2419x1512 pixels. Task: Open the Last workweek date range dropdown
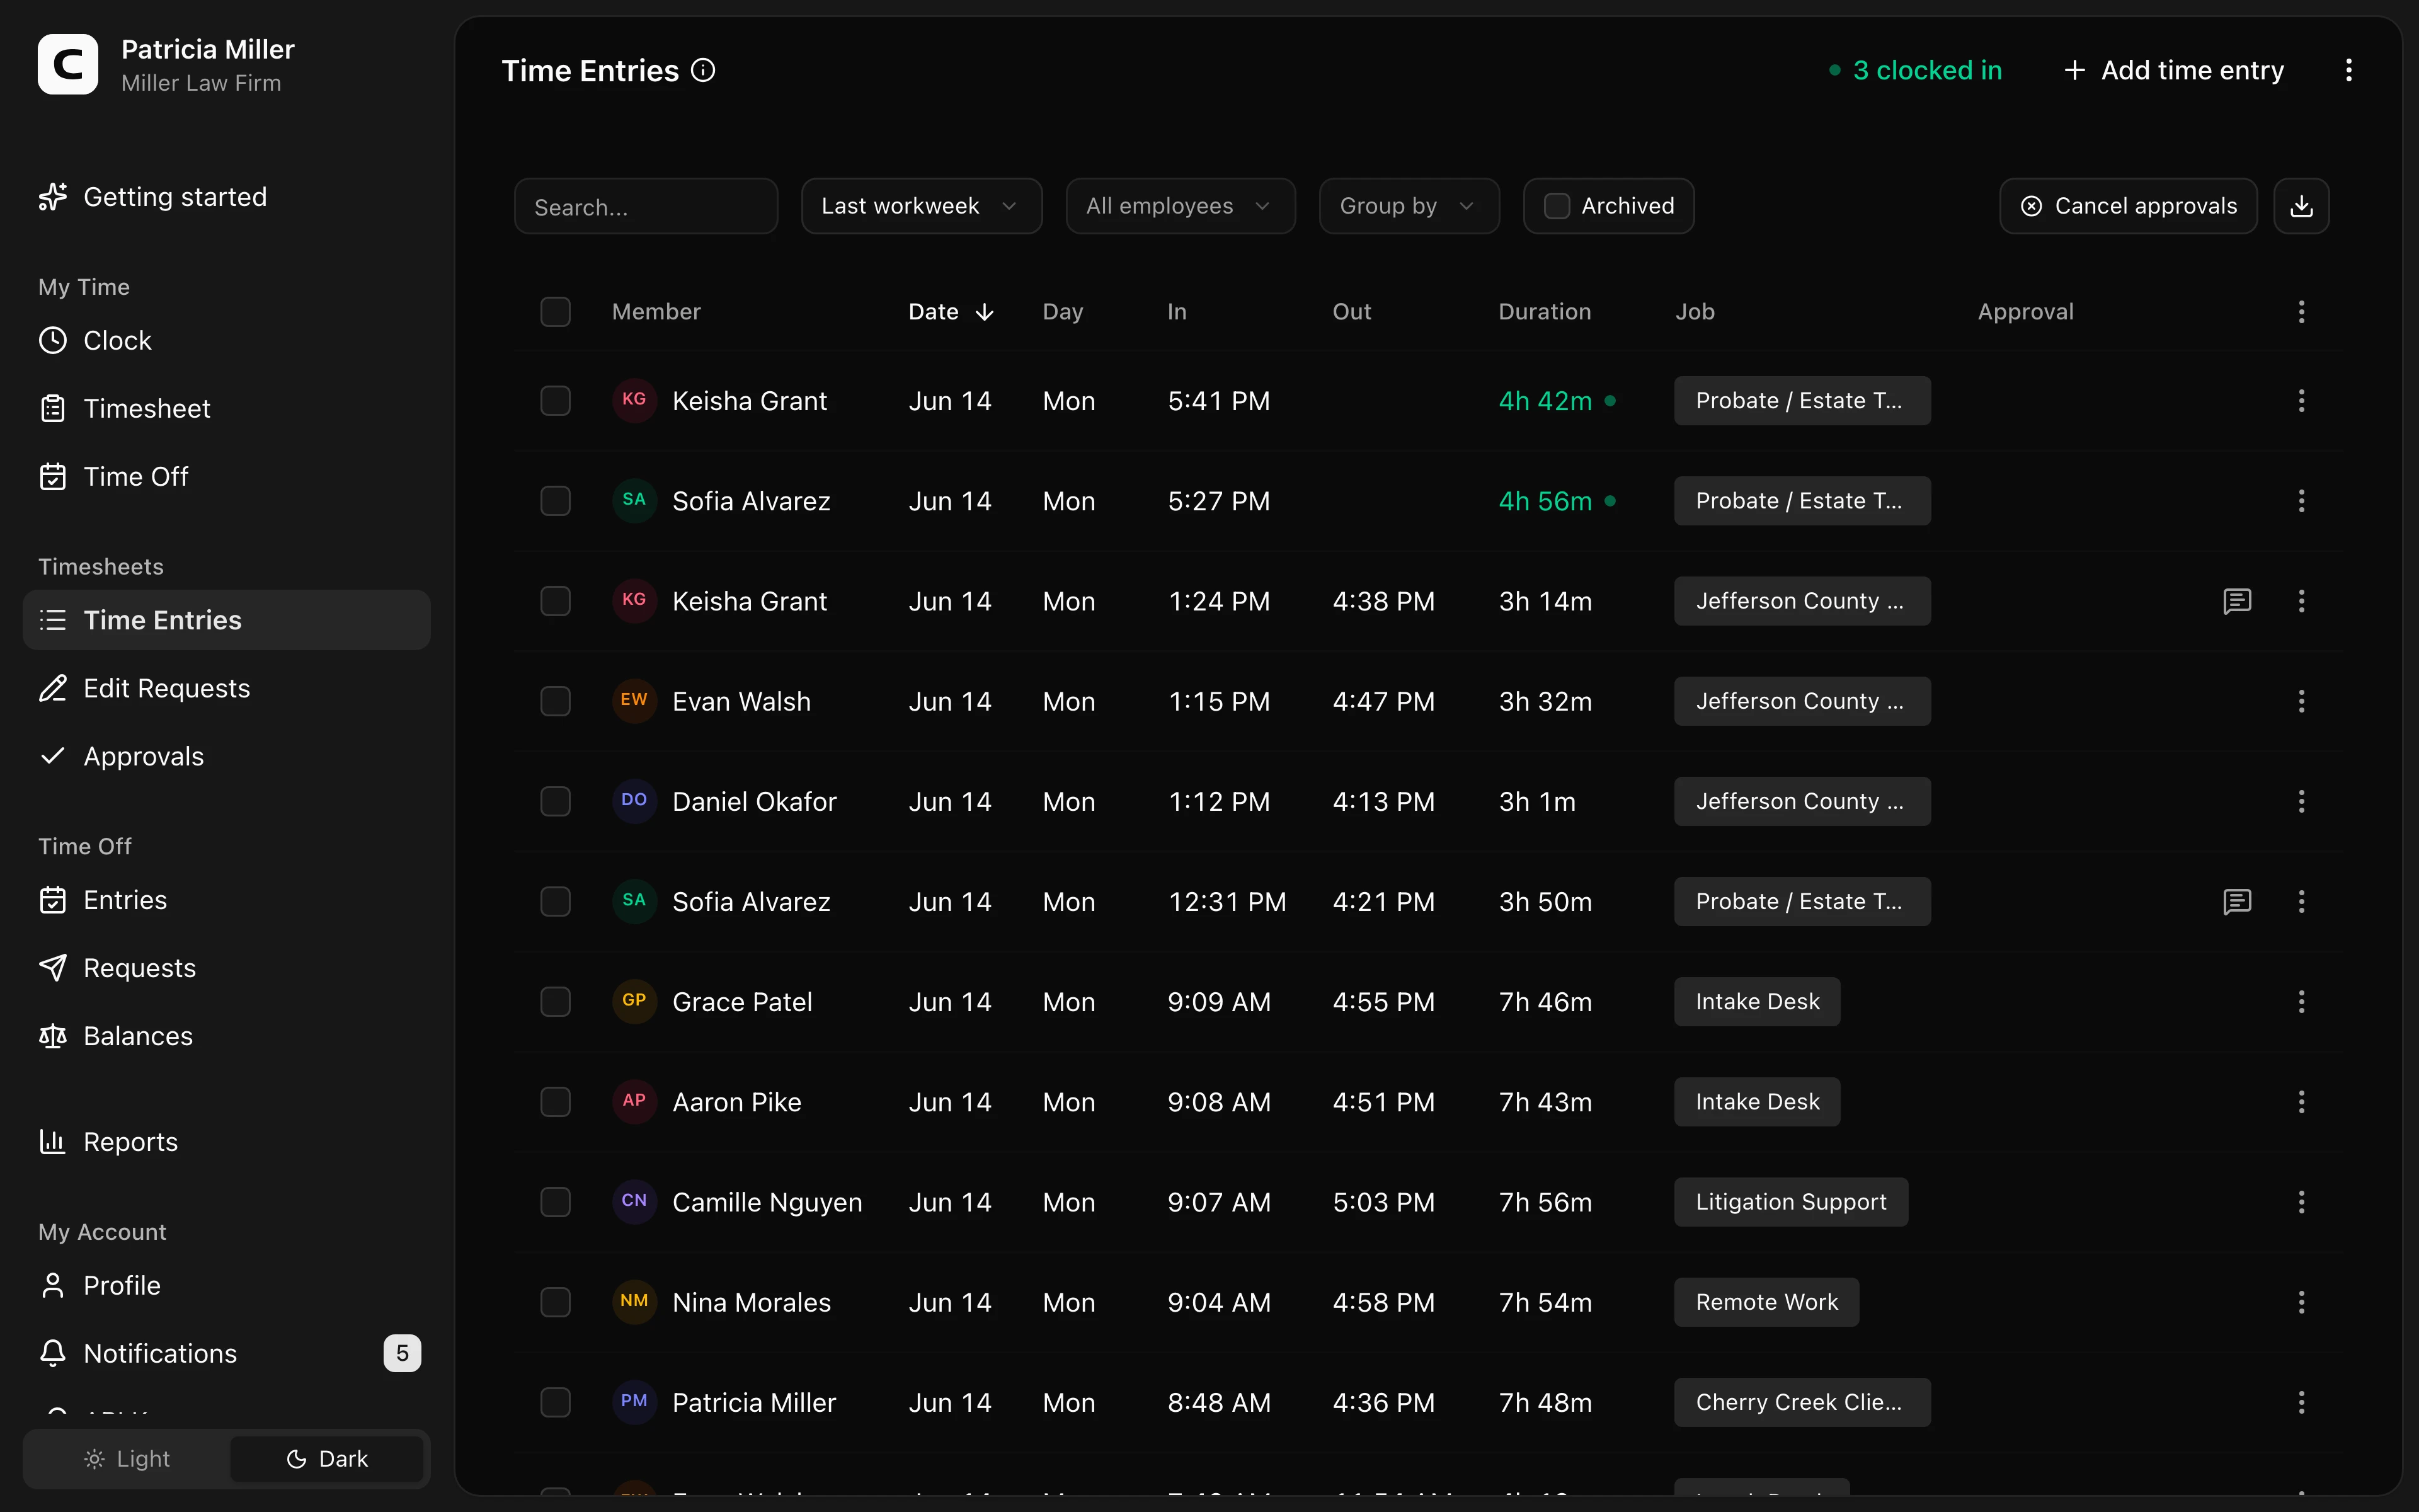click(920, 206)
